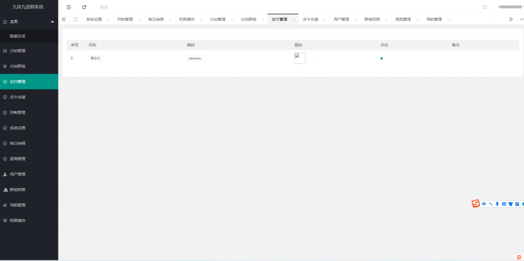Click 数据总览 under 主页
This screenshot has width=524, height=261.
pyautogui.click(x=17, y=36)
